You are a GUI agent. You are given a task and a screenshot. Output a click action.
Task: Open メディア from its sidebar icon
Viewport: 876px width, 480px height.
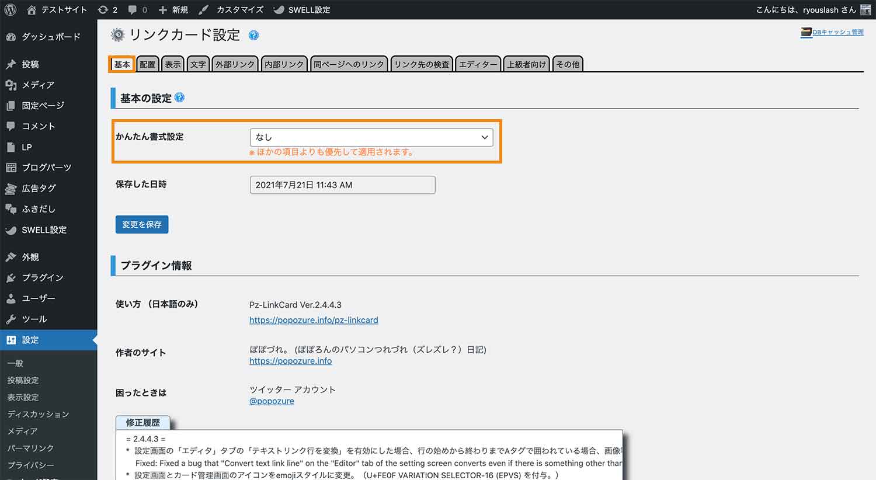click(12, 84)
